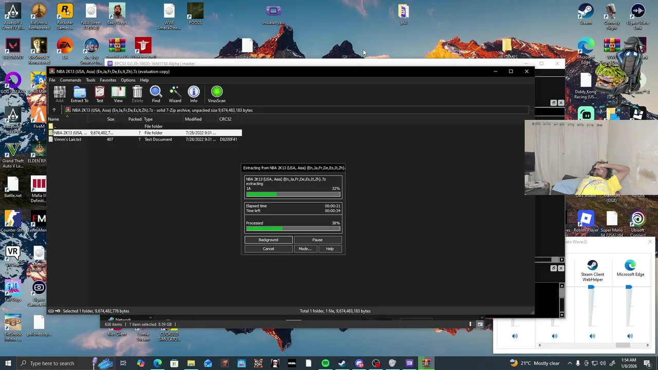The height and width of the screenshot is (370, 658).
Task: Cancel the extraction
Action: click(x=268, y=249)
